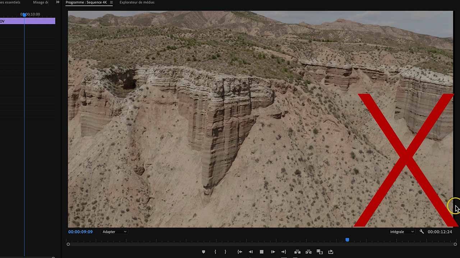
Task: Click the Lift button
Action: click(x=297, y=252)
